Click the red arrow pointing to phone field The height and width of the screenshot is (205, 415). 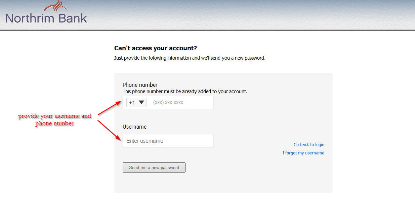click(109, 108)
